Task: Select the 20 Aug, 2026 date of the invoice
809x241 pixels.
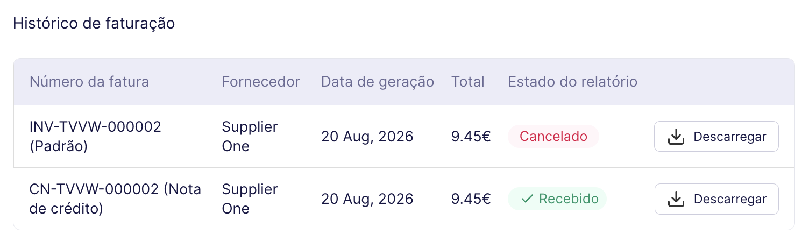Action: [x=367, y=137]
